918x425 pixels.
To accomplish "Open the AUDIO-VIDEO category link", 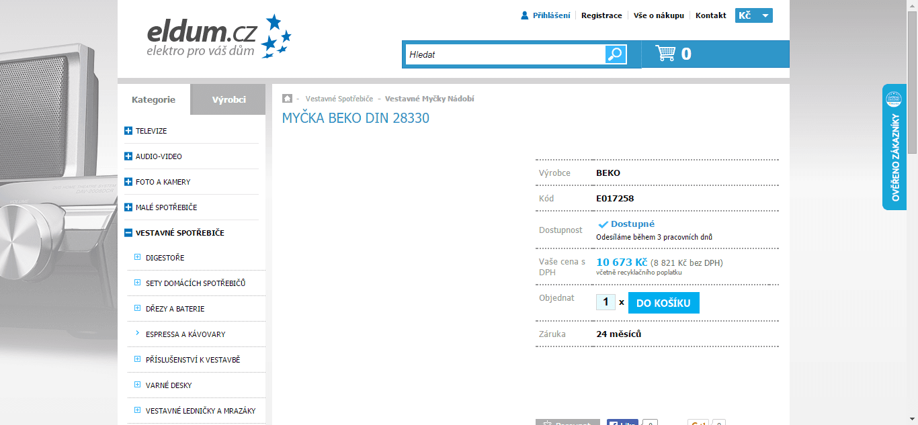I will 159,156.
